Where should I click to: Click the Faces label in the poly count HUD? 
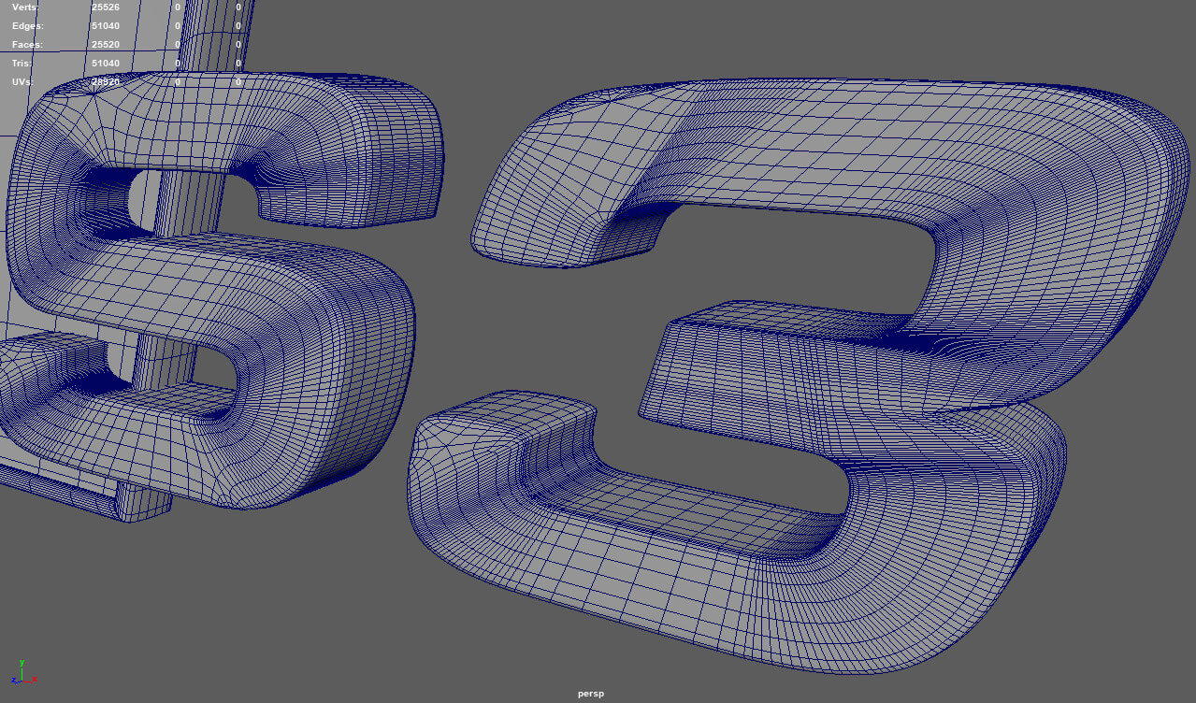(27, 45)
